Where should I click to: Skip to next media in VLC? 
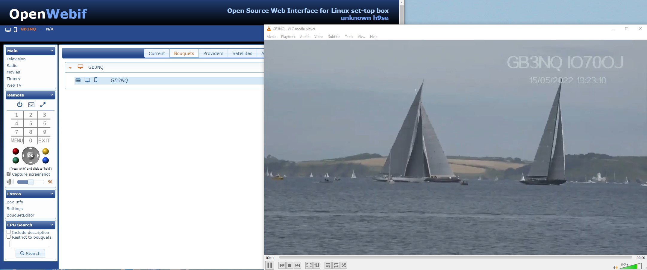point(298,265)
